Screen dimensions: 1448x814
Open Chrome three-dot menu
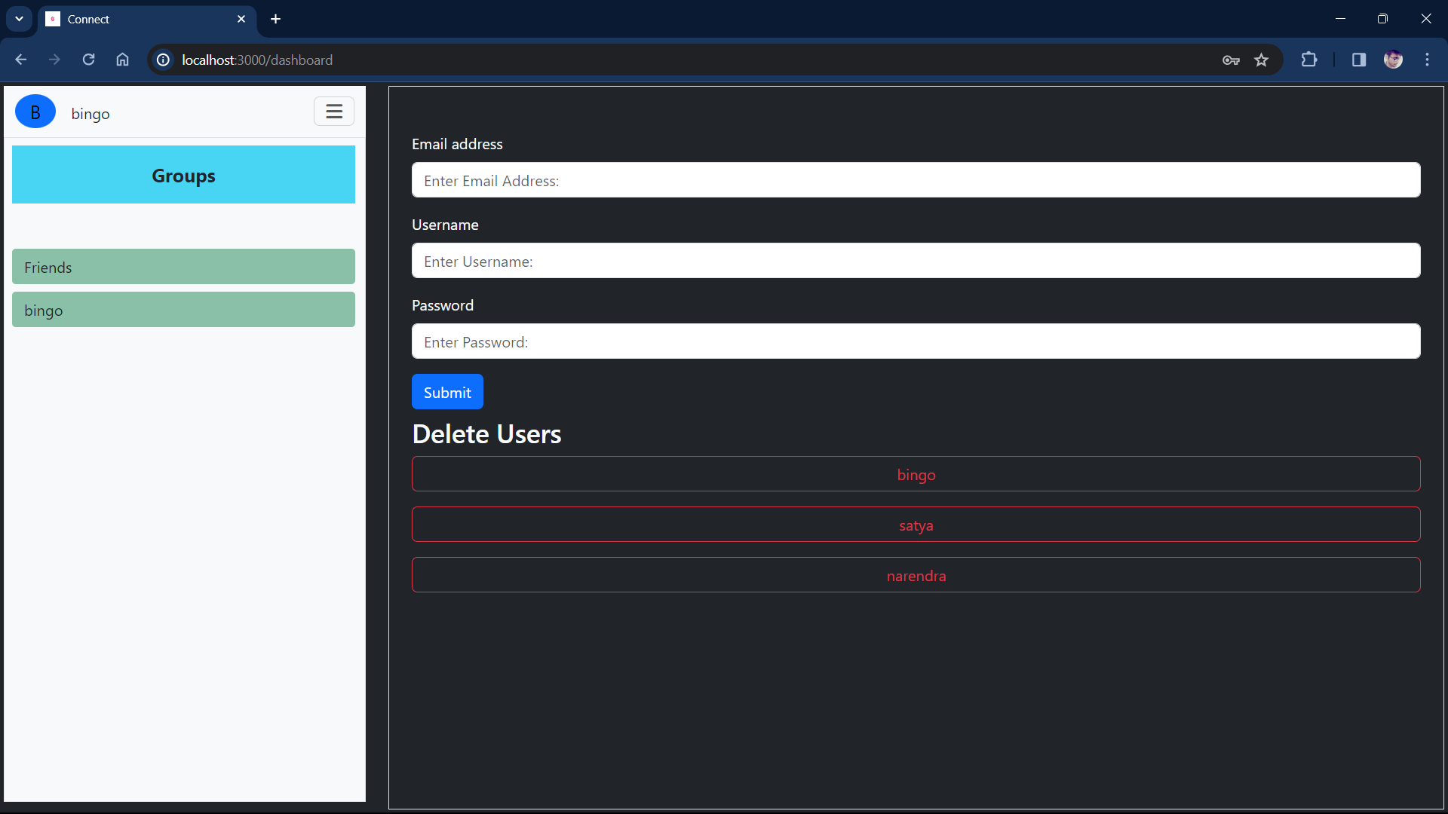point(1427,60)
